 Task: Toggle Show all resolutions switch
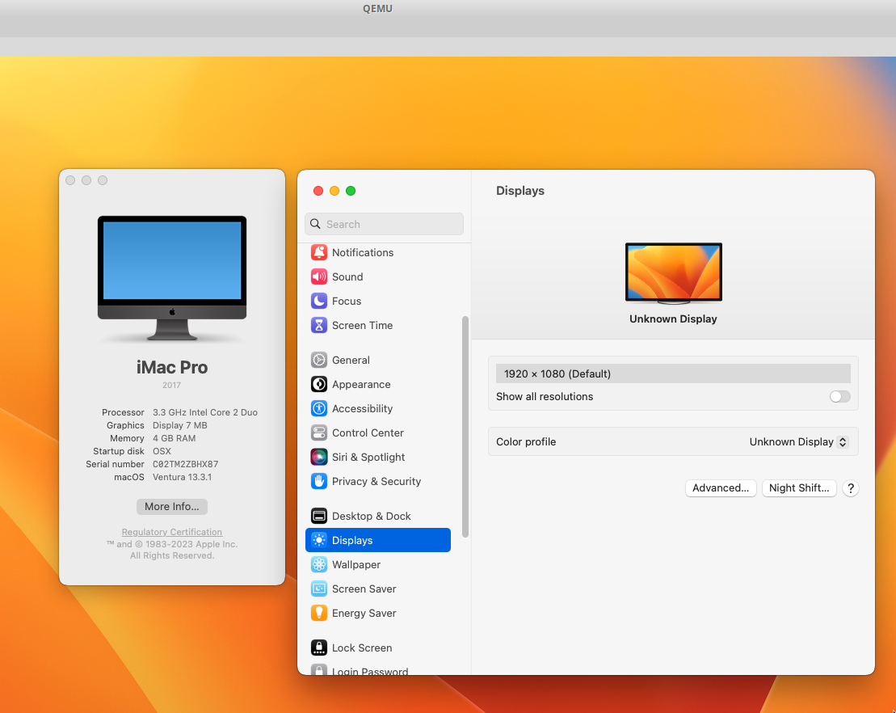tap(839, 397)
